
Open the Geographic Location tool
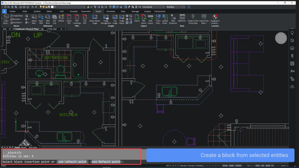point(215,19)
